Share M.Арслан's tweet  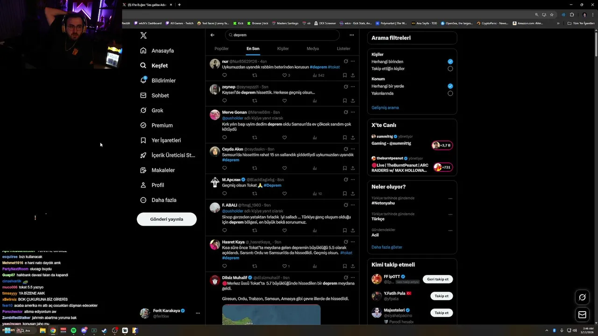click(x=353, y=193)
